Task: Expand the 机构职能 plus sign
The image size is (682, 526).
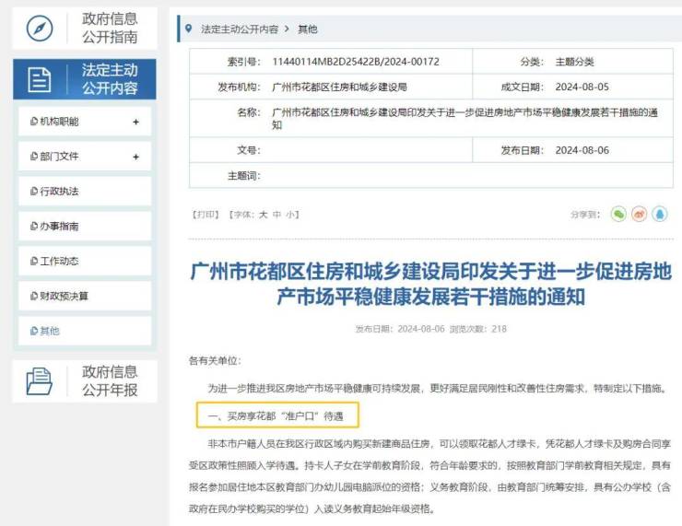Action: (136, 123)
